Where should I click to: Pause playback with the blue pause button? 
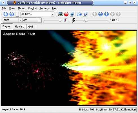tap(101, 14)
